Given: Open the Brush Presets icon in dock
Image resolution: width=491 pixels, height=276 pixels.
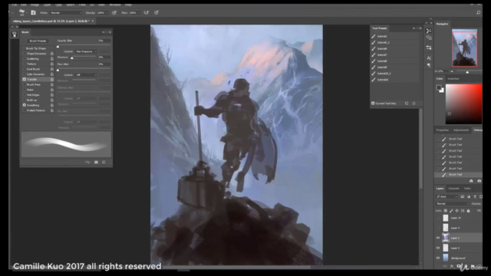Looking at the screenshot, I should 429,38.
